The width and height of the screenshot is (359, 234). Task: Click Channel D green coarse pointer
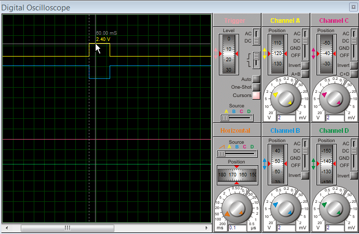(x=324, y=204)
